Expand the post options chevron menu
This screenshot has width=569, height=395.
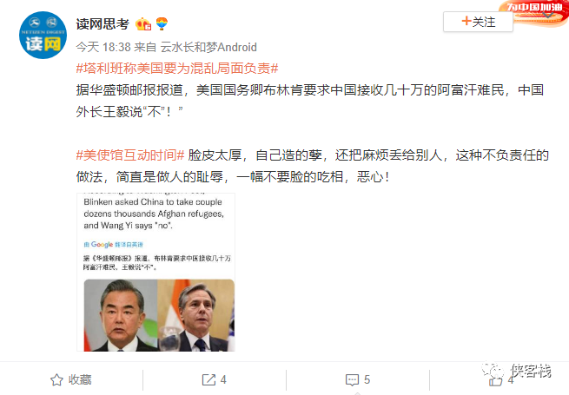coord(548,15)
